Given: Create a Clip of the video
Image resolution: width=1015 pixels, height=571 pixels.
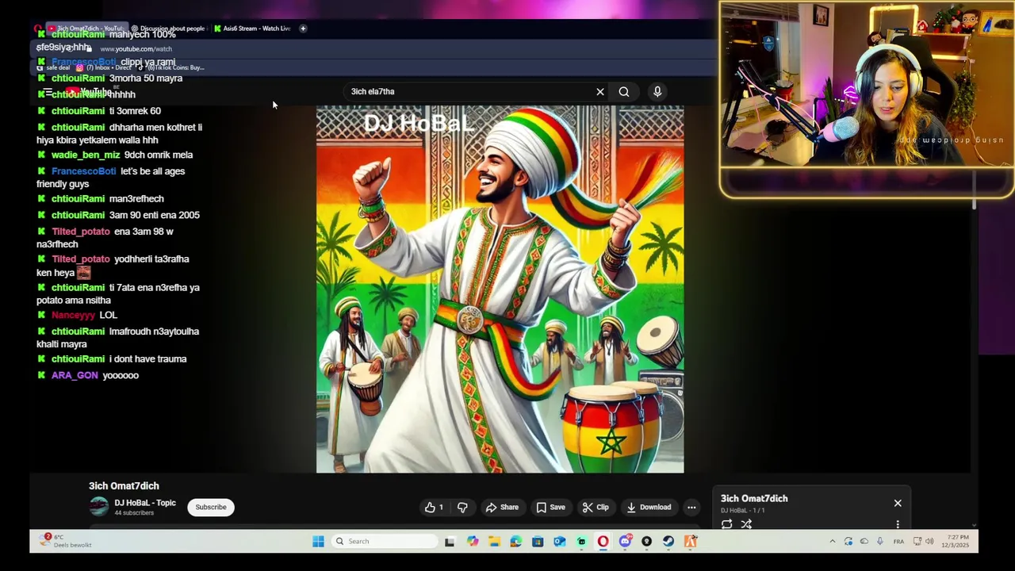Looking at the screenshot, I should (596, 508).
